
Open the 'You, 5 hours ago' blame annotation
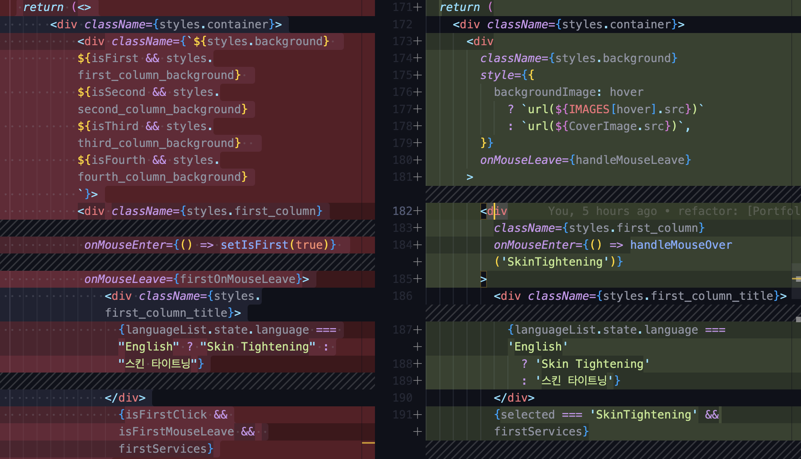602,211
